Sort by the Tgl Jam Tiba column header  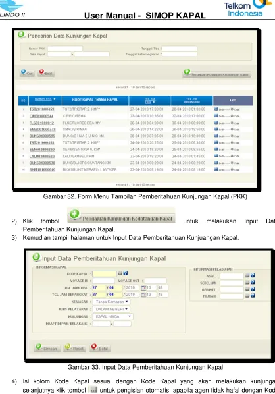[x=150, y=101]
